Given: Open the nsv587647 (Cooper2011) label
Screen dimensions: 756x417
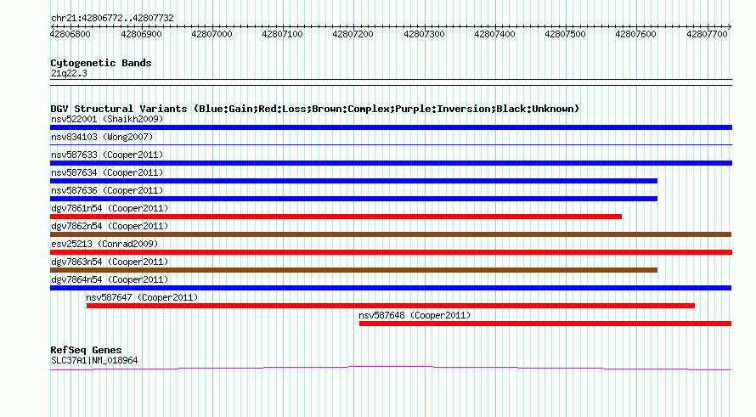Looking at the screenshot, I should tap(142, 297).
